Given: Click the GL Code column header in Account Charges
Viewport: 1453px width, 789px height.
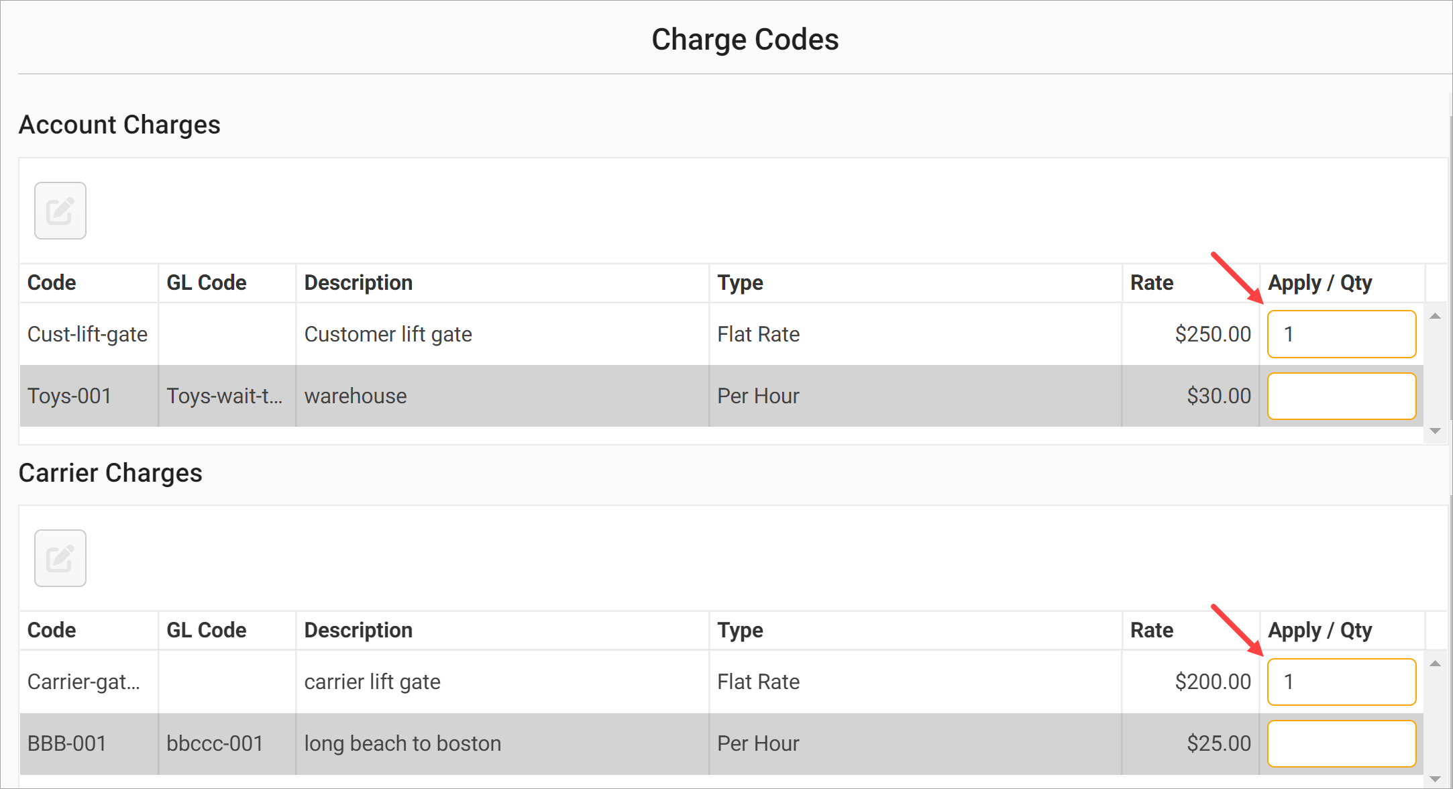Looking at the screenshot, I should click(206, 282).
